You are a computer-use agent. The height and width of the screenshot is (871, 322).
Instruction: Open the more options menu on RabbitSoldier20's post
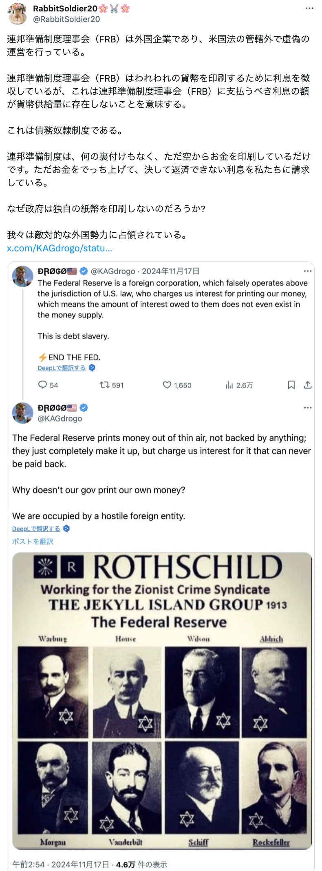pyautogui.click(x=309, y=8)
